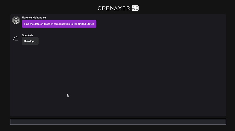Viewport: 235px width, 131px height.
Task: Click the OPENAXIS wordmark in the header
Action: point(114,8)
